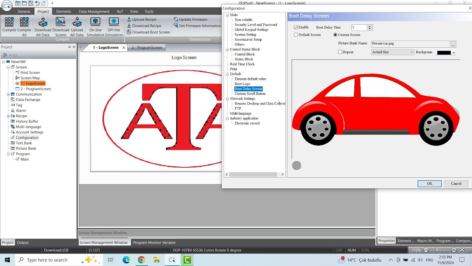
Task: Collapse the Network Settings configuration node
Action: (x=227, y=99)
